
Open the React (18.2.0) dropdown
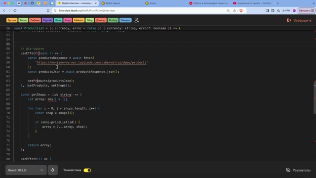26,170
